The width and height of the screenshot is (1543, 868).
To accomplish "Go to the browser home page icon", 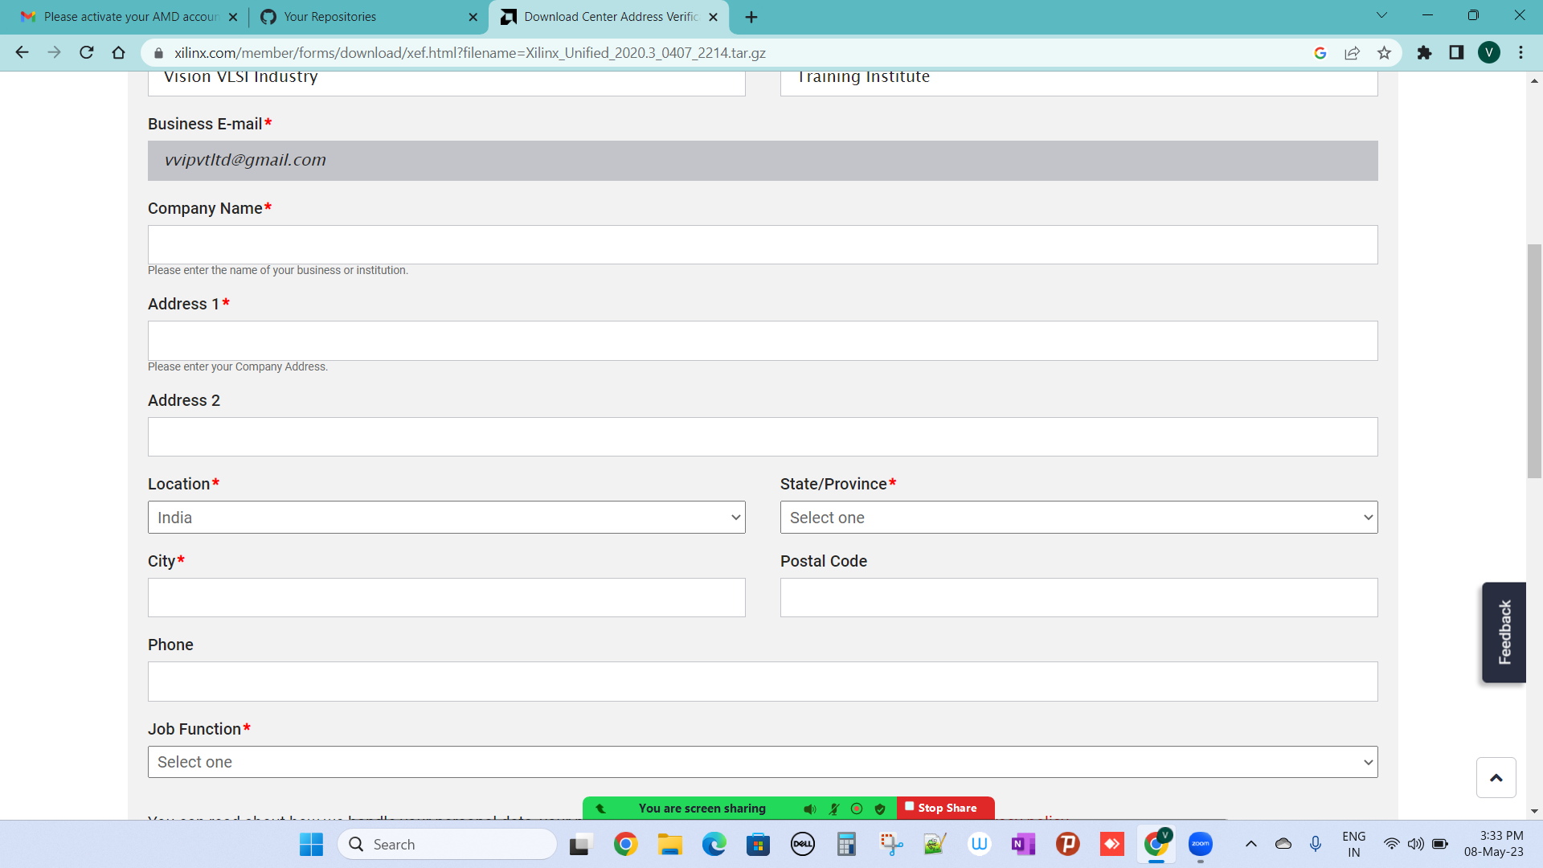I will [119, 53].
